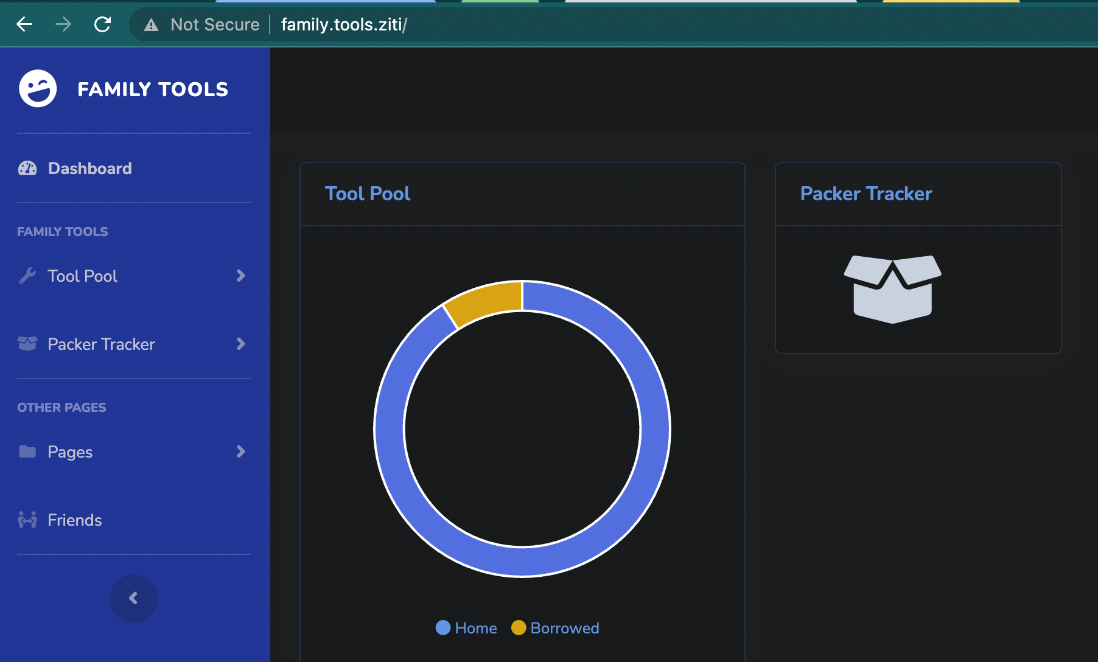
Task: Toggle the Home legend item
Action: [x=466, y=628]
